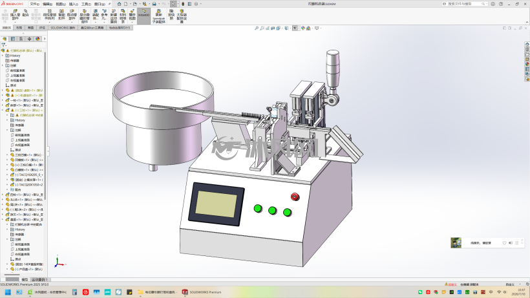Open SOLIDWORKS Premium taskbar button
This screenshot has height=298, width=530.
point(202,292)
